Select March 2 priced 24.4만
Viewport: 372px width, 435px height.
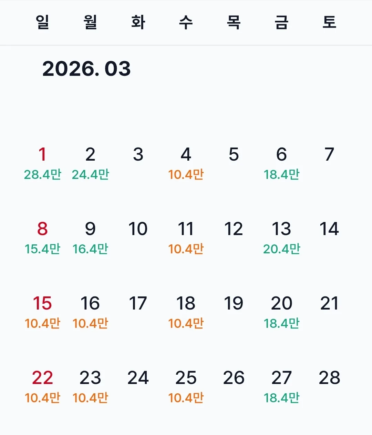click(x=90, y=163)
